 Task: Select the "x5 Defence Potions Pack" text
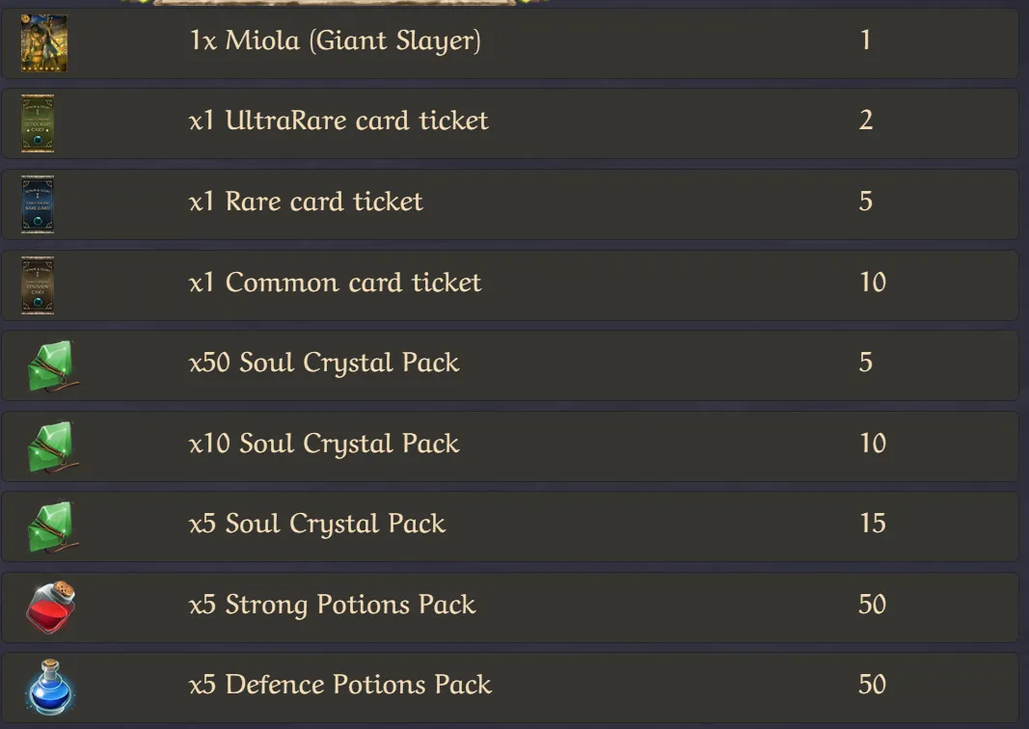(339, 685)
